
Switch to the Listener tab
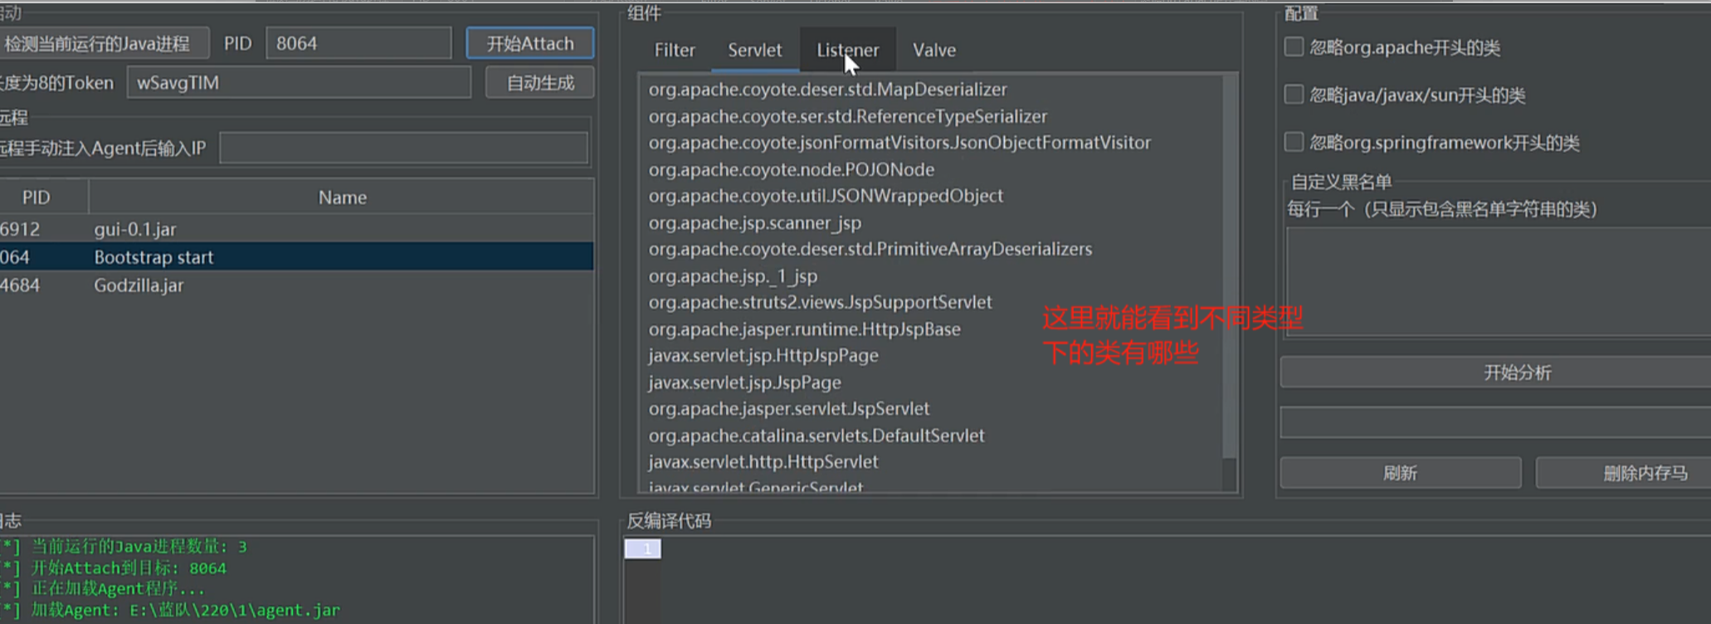point(847,50)
